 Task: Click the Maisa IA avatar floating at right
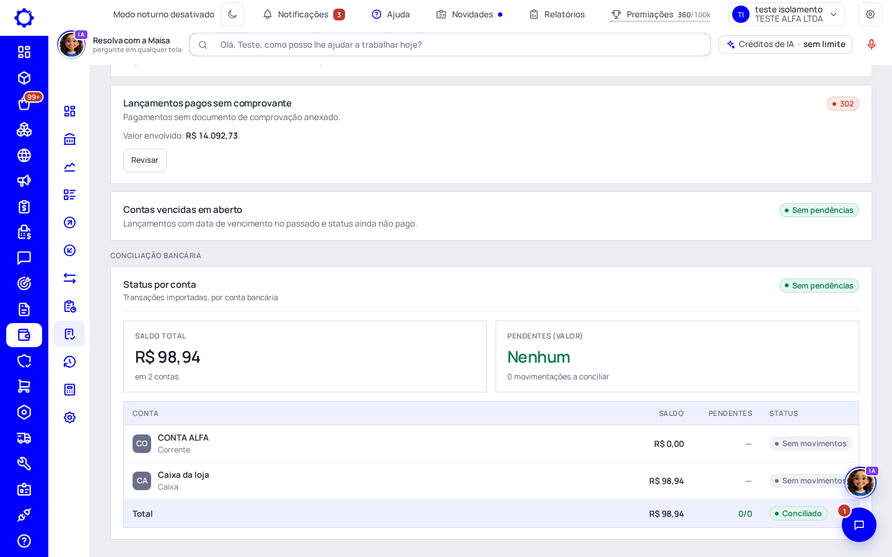coord(860,483)
